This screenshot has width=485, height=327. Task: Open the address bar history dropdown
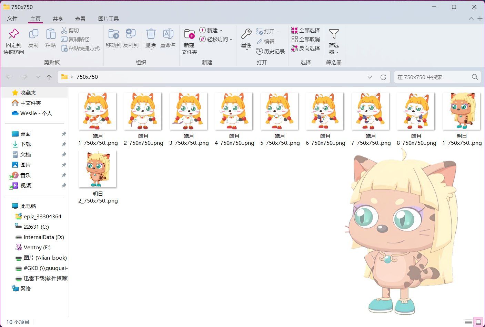(370, 77)
